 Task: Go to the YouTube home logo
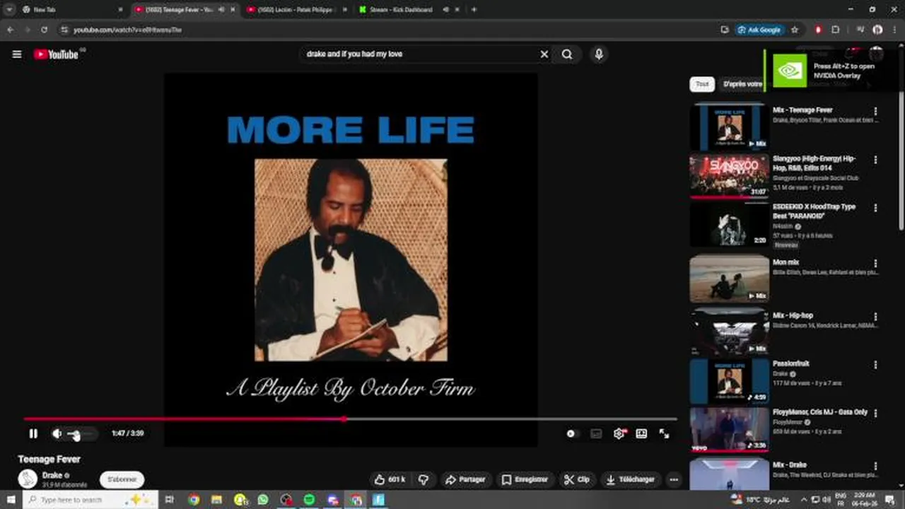click(x=56, y=54)
